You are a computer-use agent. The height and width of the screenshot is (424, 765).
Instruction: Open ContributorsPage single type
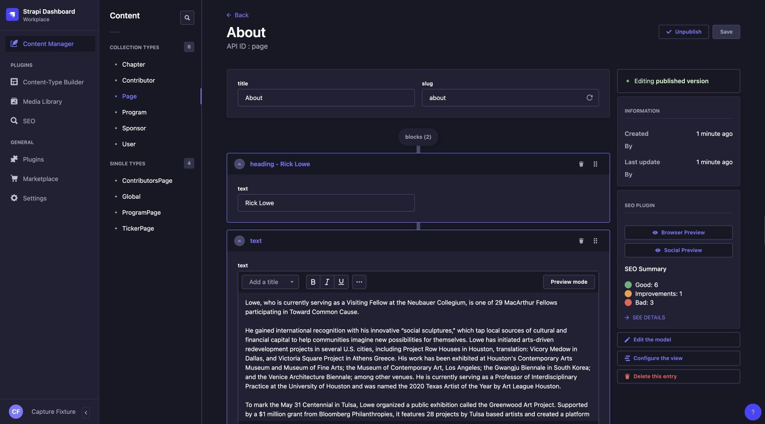click(x=147, y=181)
